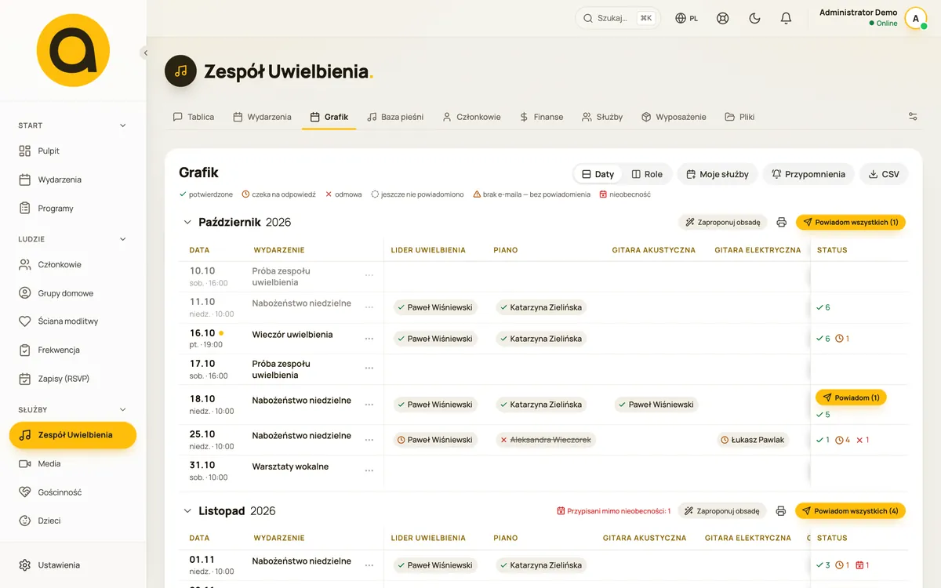Open the Tablica tab

click(x=194, y=117)
